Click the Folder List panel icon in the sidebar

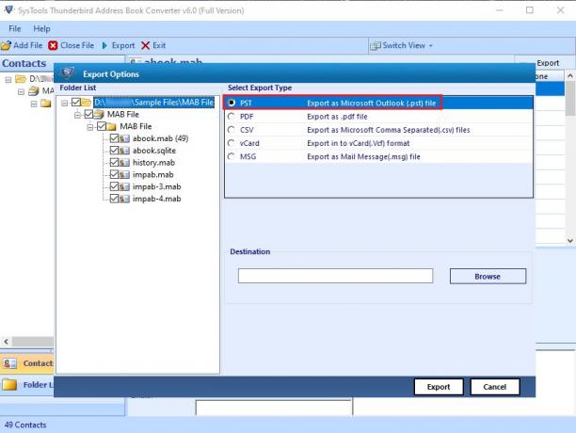tap(9, 384)
